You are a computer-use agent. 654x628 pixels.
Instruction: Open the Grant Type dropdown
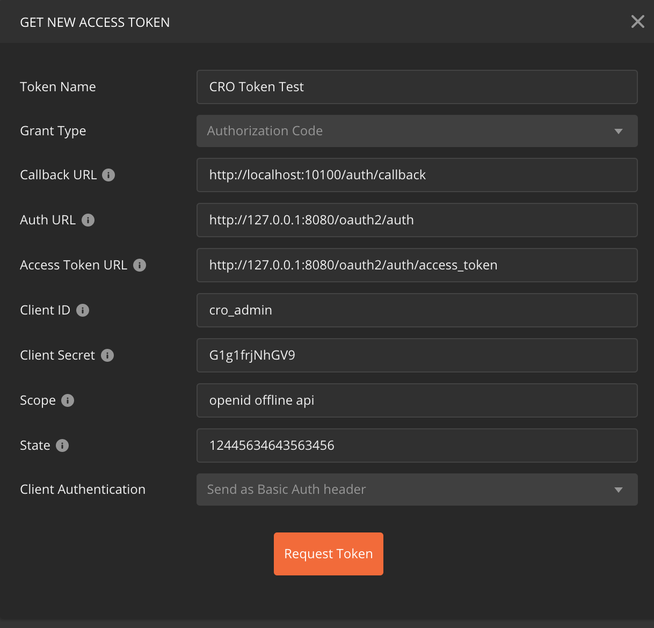(417, 131)
